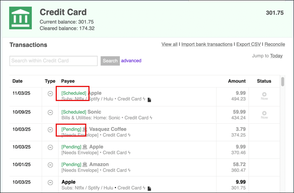Jump to Today link
Viewport: 294px width, 193px height.
coord(276,56)
